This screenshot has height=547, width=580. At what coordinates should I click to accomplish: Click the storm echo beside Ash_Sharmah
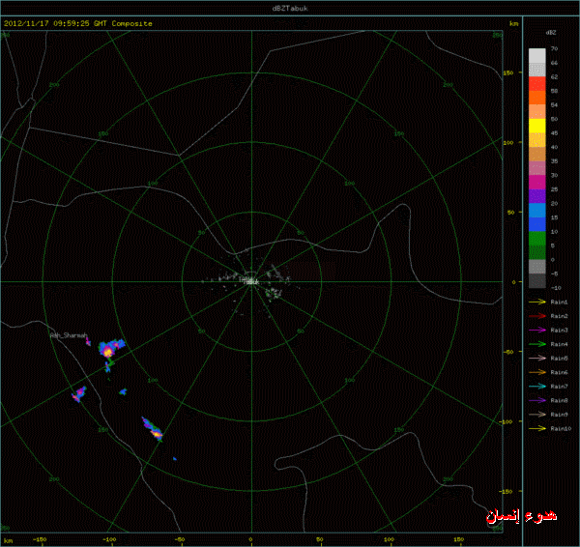(x=88, y=341)
